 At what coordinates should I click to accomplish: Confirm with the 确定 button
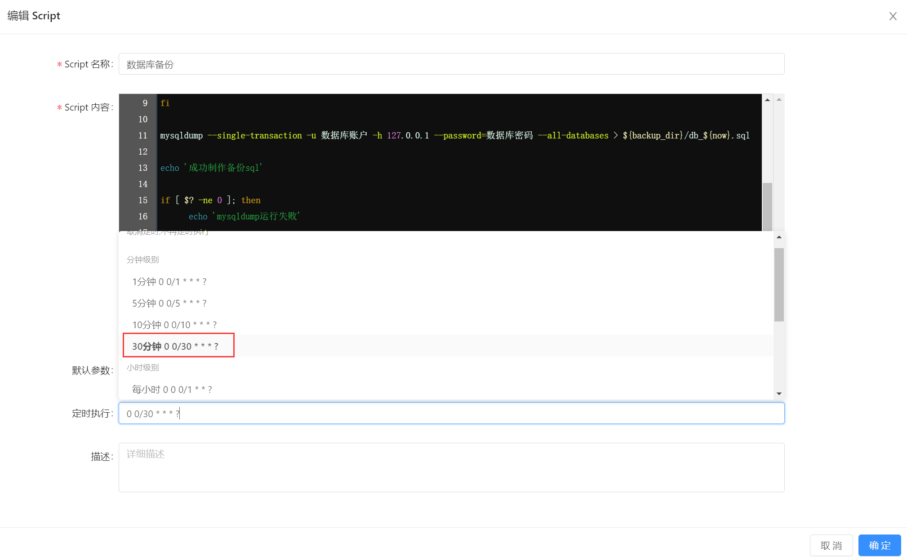click(879, 545)
